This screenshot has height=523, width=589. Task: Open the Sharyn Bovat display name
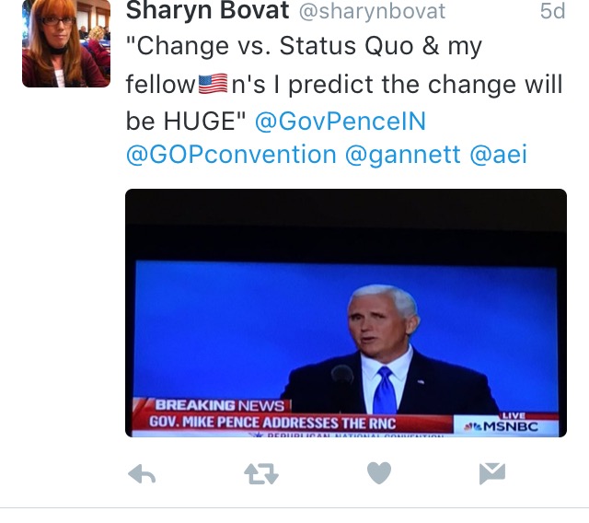coord(207,10)
